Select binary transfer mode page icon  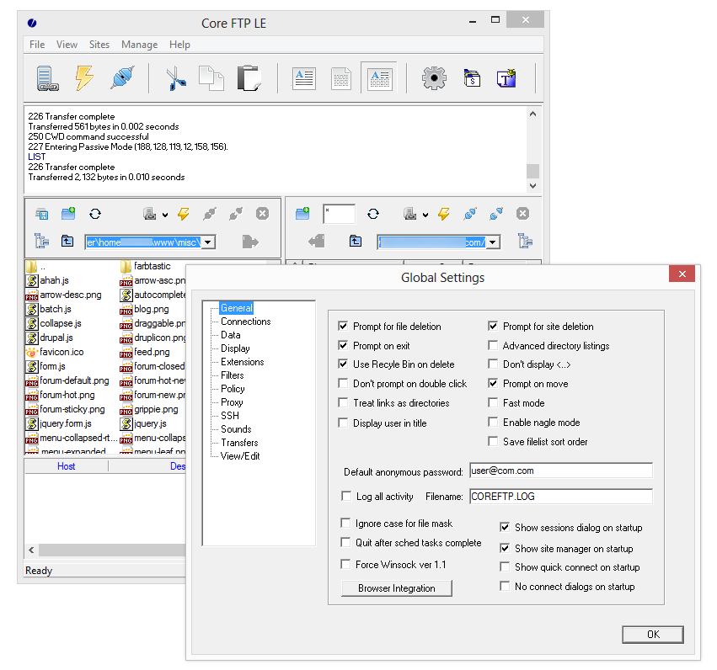[341, 78]
